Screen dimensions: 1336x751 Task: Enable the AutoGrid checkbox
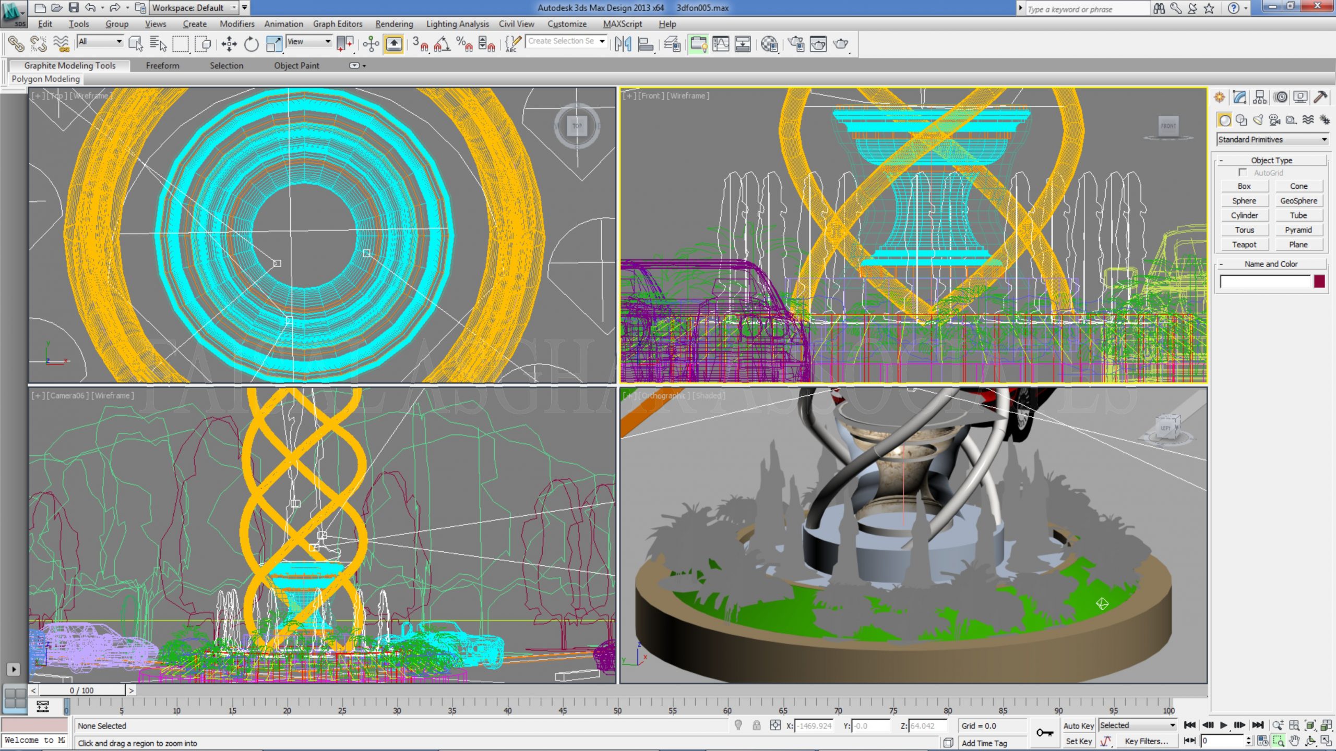(x=1243, y=172)
